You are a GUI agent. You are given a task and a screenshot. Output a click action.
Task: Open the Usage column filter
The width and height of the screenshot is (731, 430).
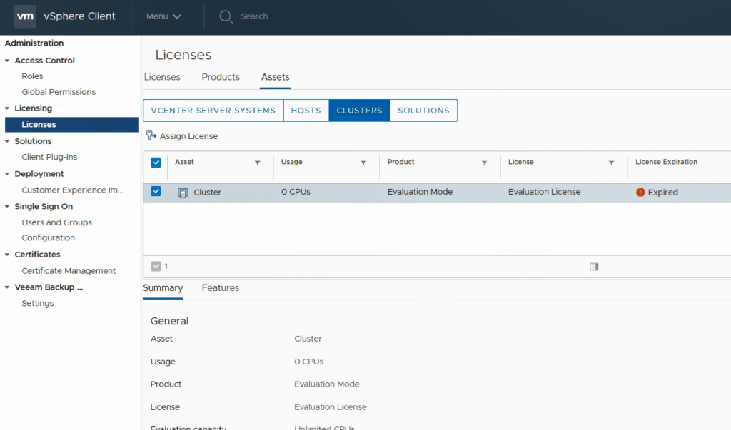click(363, 163)
